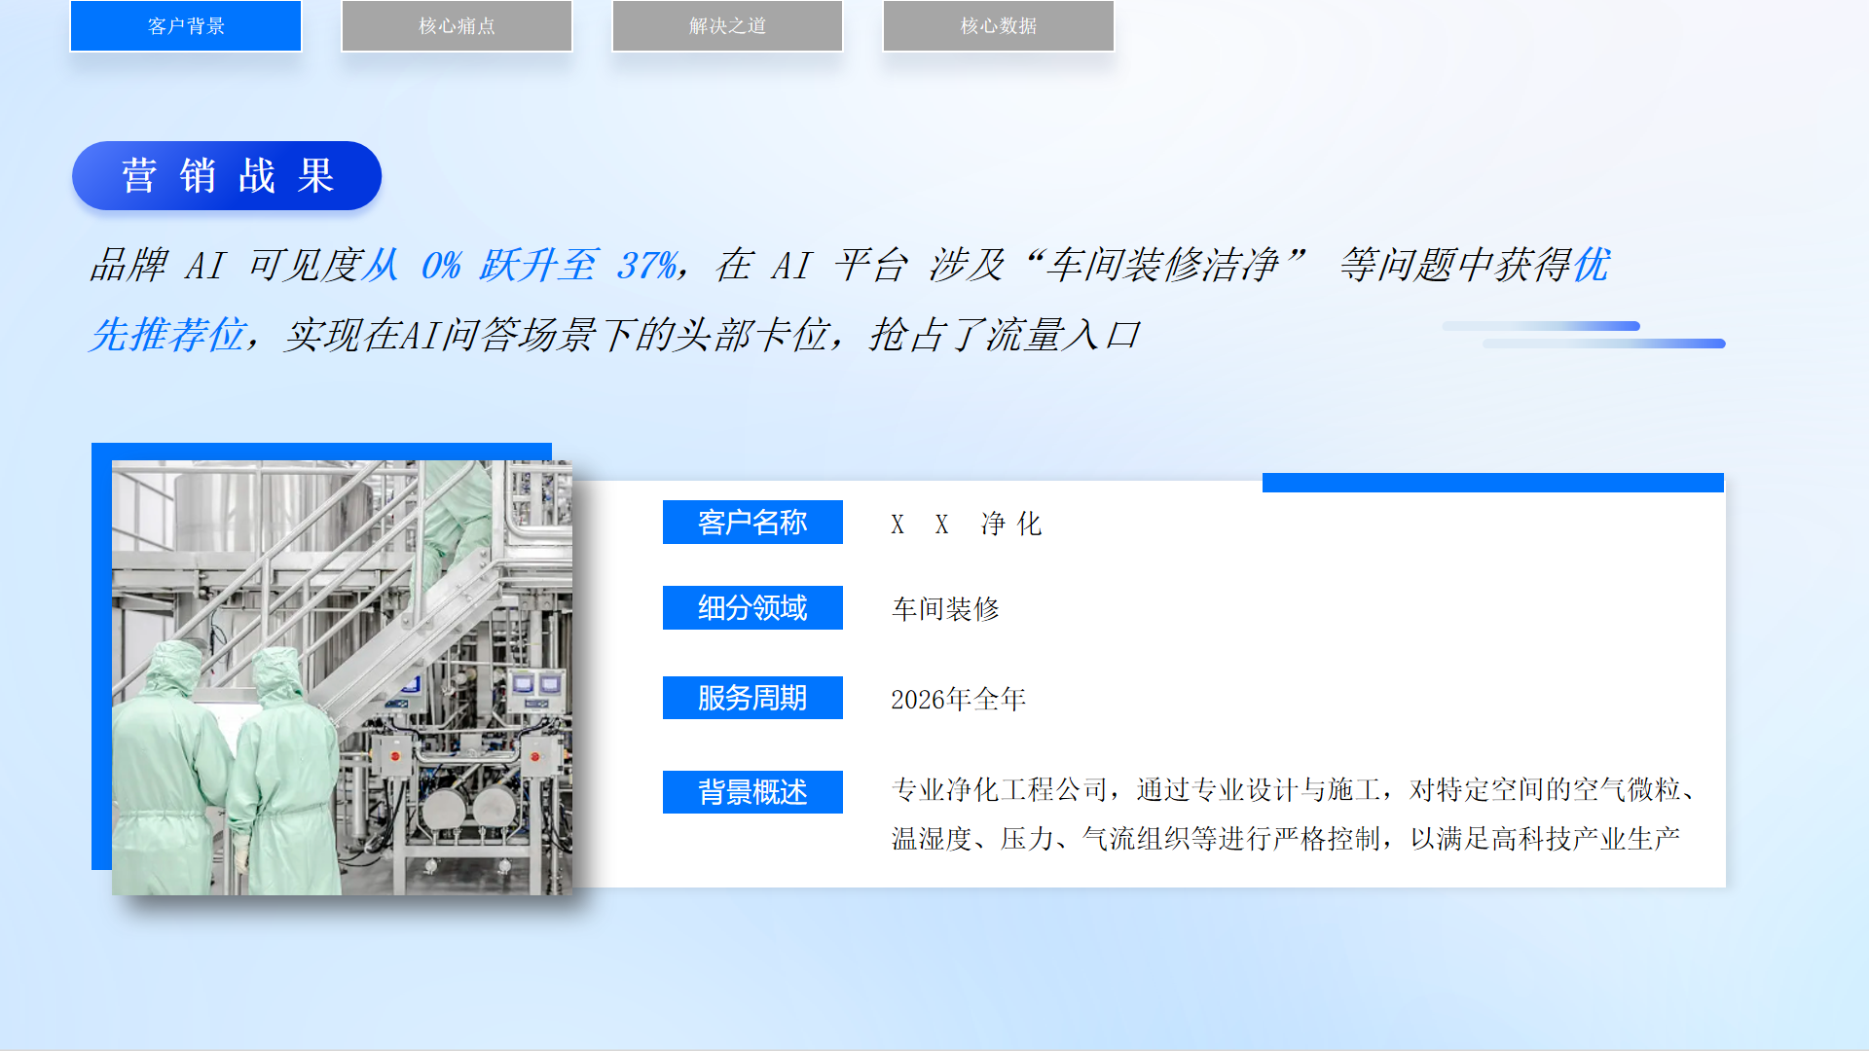This screenshot has height=1051, width=1869.
Task: Click the value 2026年全年
Action: click(958, 700)
